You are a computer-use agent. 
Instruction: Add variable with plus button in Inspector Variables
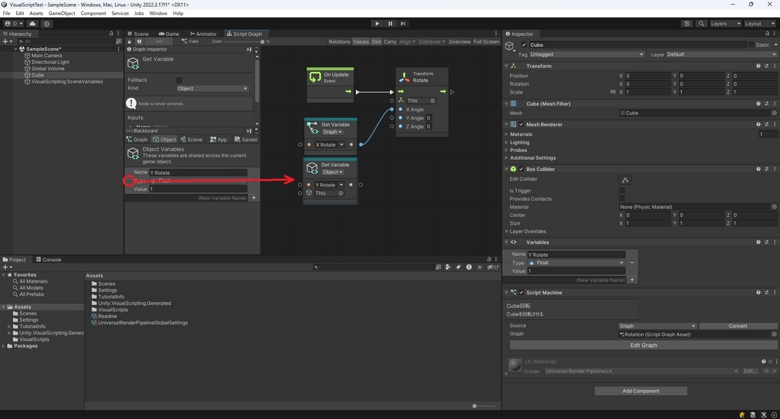point(632,279)
